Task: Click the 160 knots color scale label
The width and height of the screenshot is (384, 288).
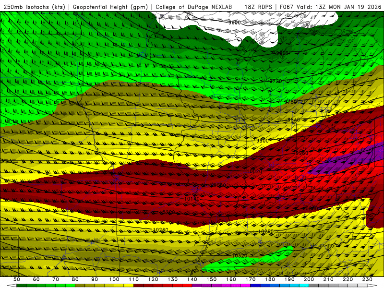Action: (x=231, y=279)
